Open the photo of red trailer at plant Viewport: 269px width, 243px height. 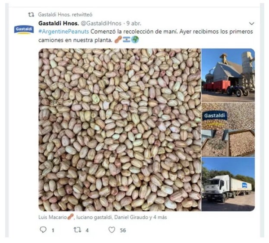pyautogui.click(x=228, y=75)
